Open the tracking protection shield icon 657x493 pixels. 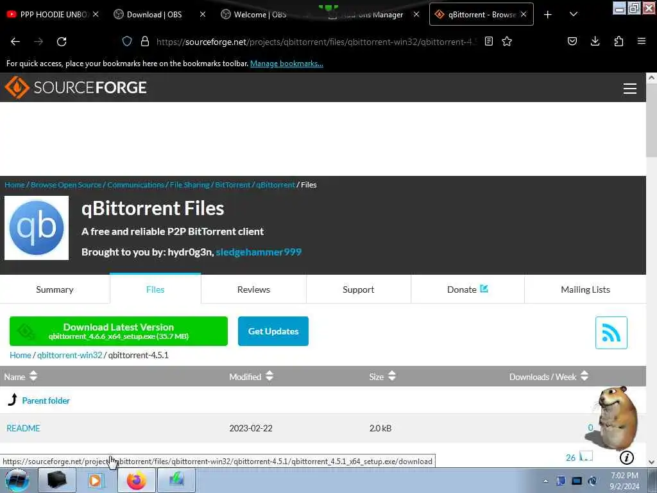[x=127, y=42]
